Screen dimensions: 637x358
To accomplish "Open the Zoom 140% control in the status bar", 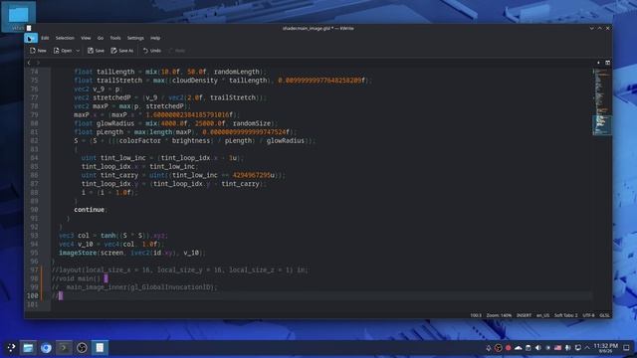I will 499,315.
